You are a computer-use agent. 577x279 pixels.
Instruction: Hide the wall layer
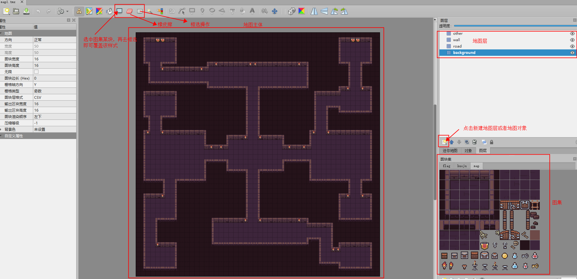click(x=572, y=40)
